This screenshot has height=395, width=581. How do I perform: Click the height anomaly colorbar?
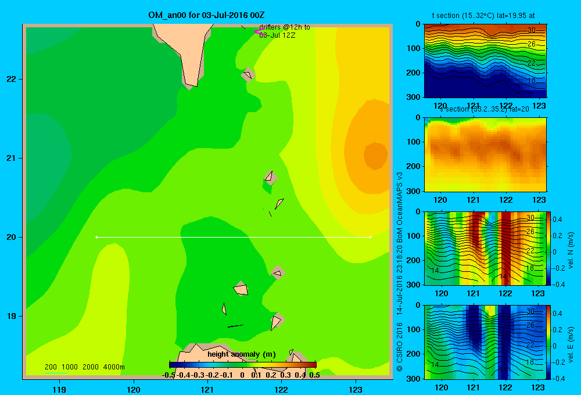tap(243, 365)
